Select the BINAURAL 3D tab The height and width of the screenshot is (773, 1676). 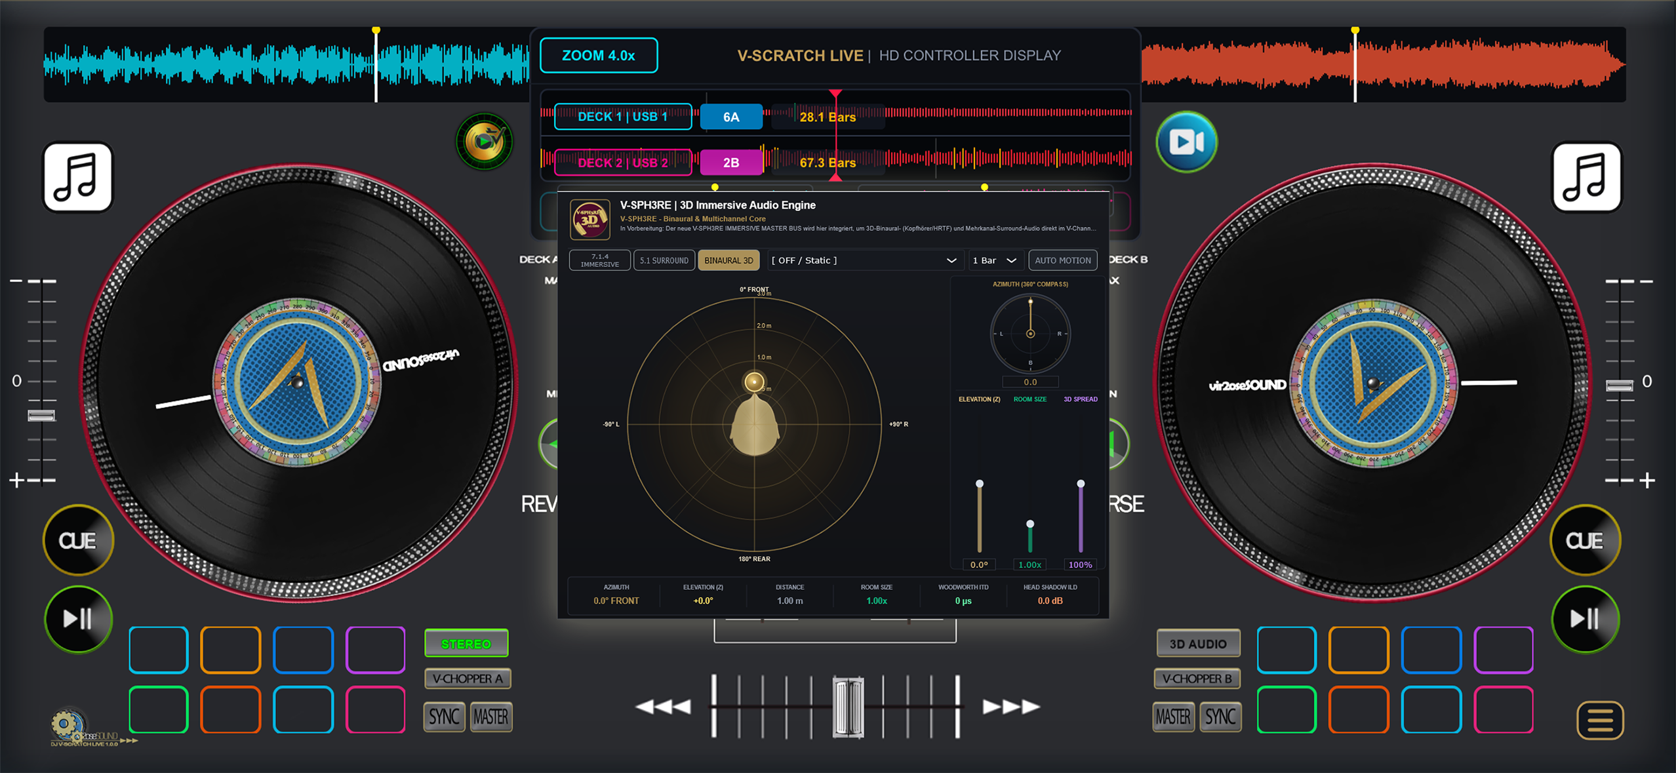tap(728, 260)
